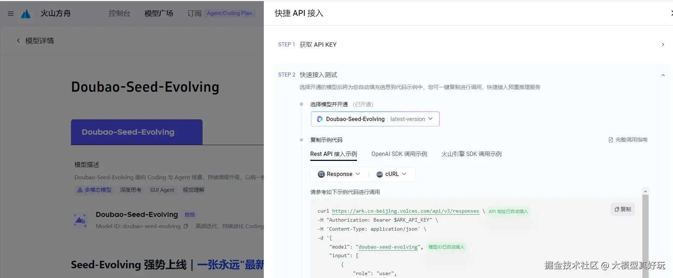The height and width of the screenshot is (278, 673).
Task: Click the scrollbar up arrow in code panel
Action: [645, 191]
